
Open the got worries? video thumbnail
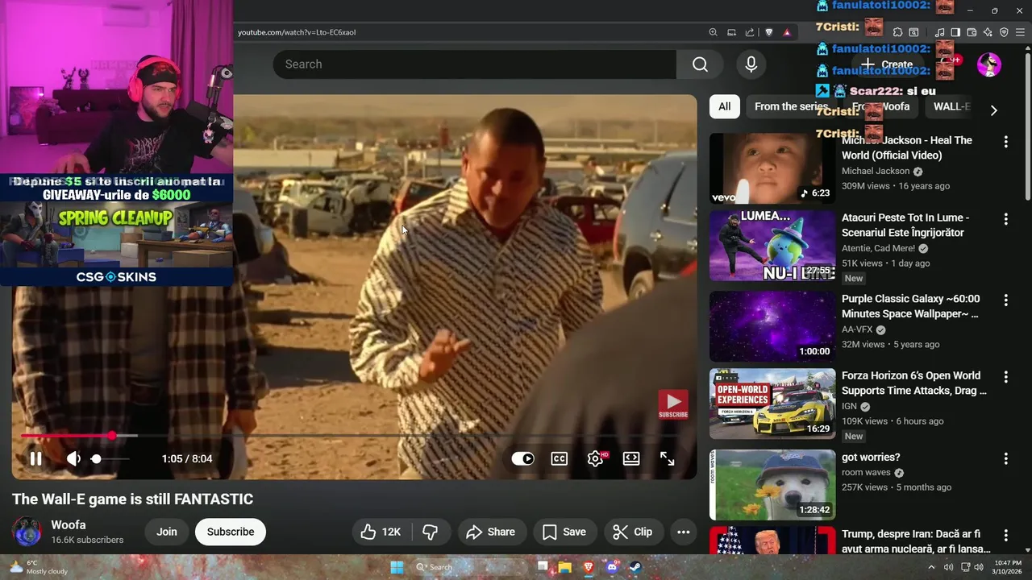[772, 485]
